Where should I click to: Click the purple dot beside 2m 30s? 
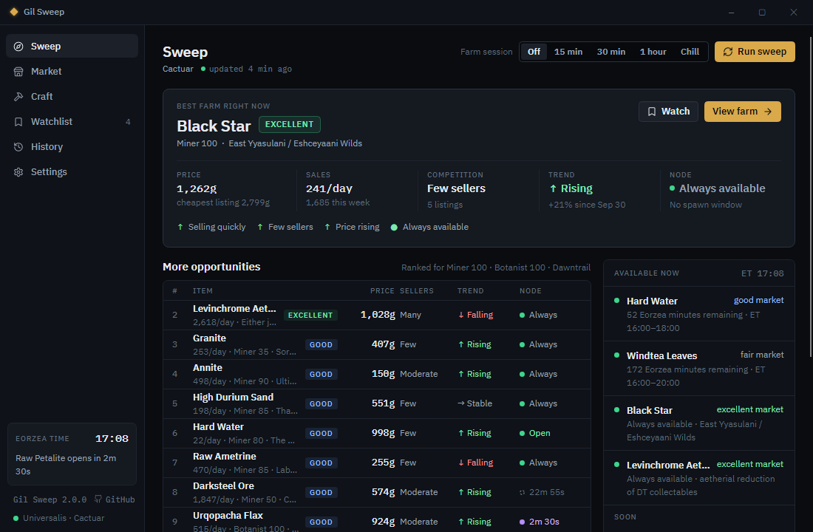click(522, 522)
